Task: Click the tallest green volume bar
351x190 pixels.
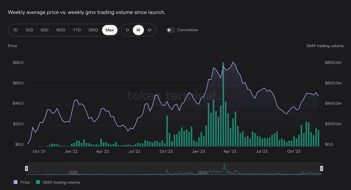Action: (223, 105)
